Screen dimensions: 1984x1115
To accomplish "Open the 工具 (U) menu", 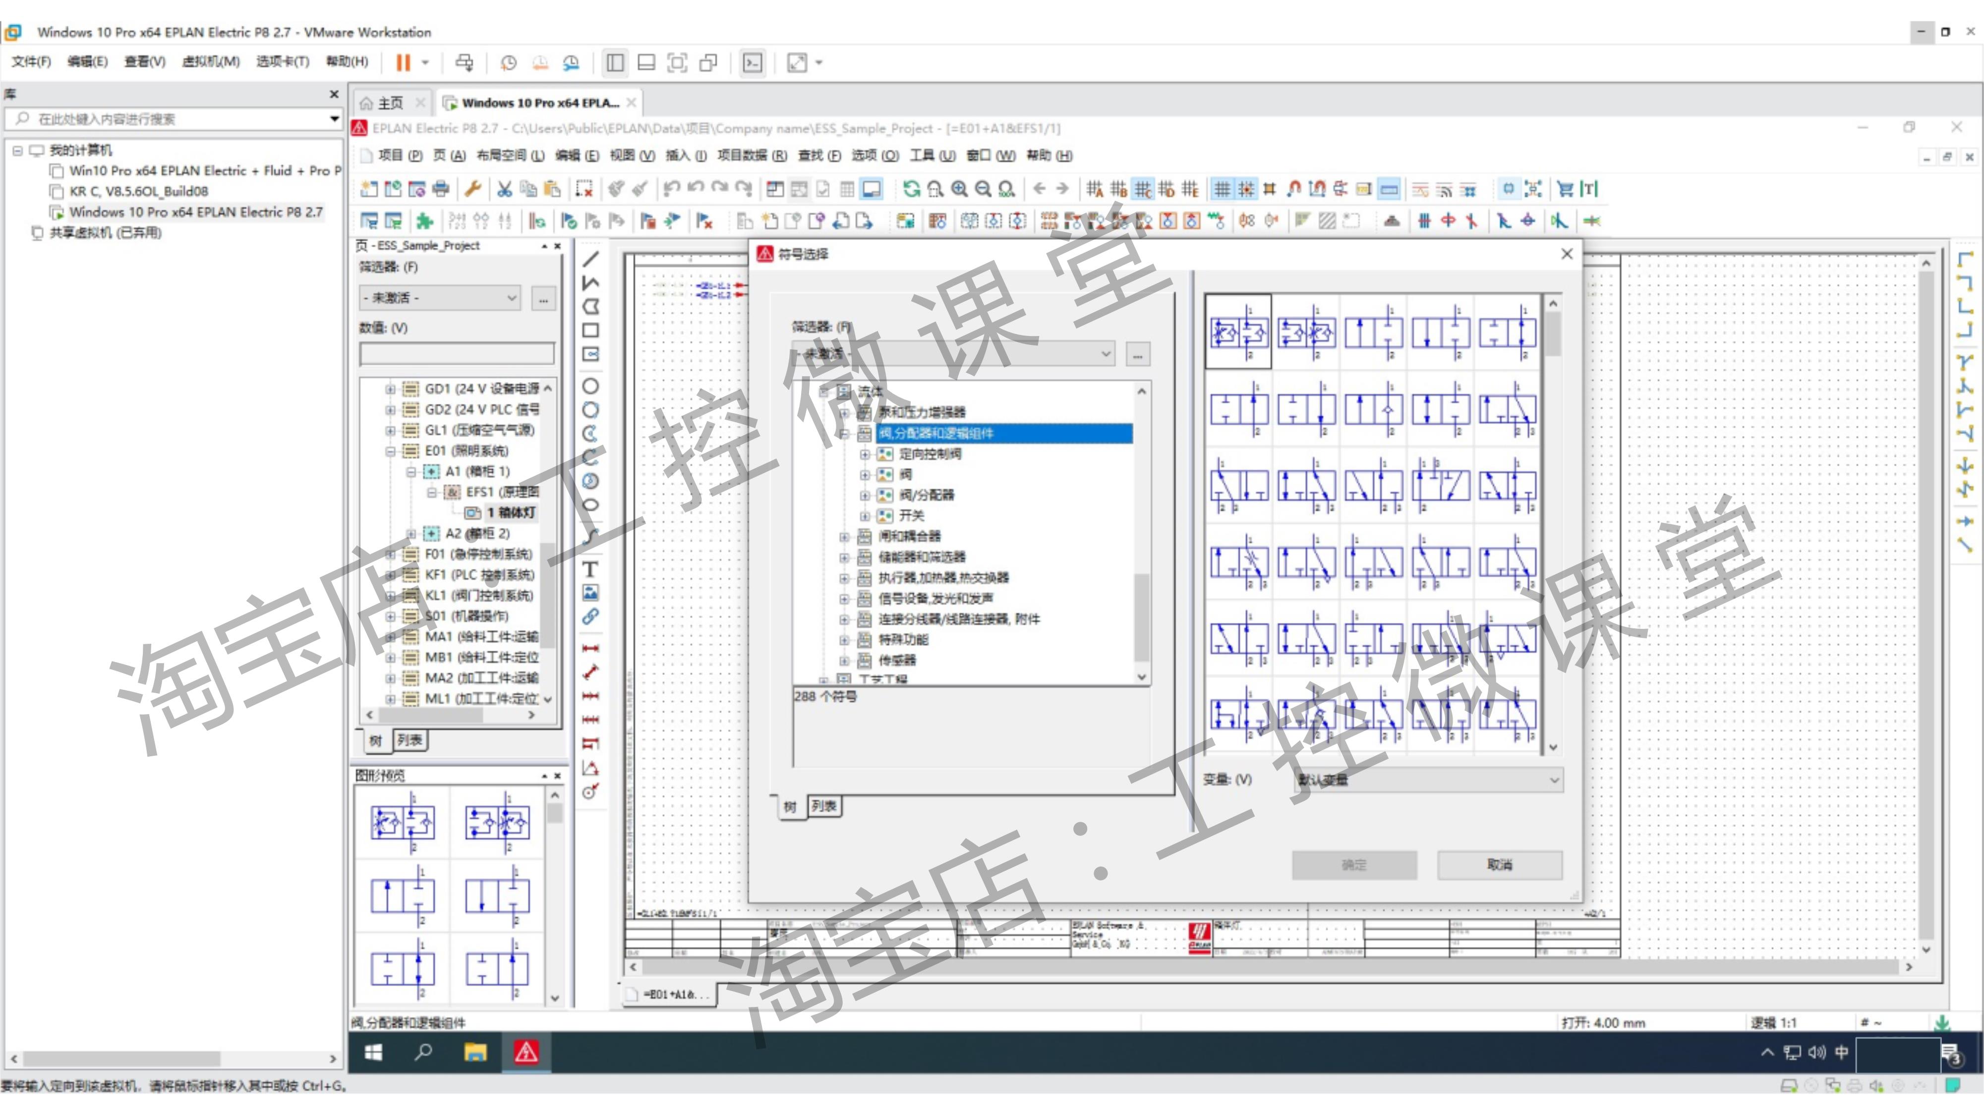I will [932, 156].
